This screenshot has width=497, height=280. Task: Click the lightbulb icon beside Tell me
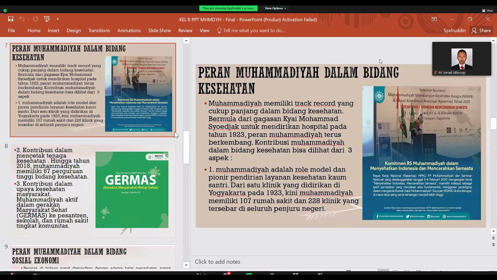219,30
